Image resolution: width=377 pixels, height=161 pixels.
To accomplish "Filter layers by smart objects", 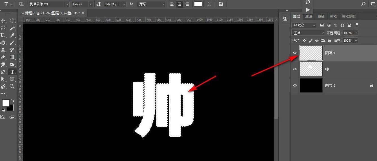I will pyautogui.click(x=349, y=25).
